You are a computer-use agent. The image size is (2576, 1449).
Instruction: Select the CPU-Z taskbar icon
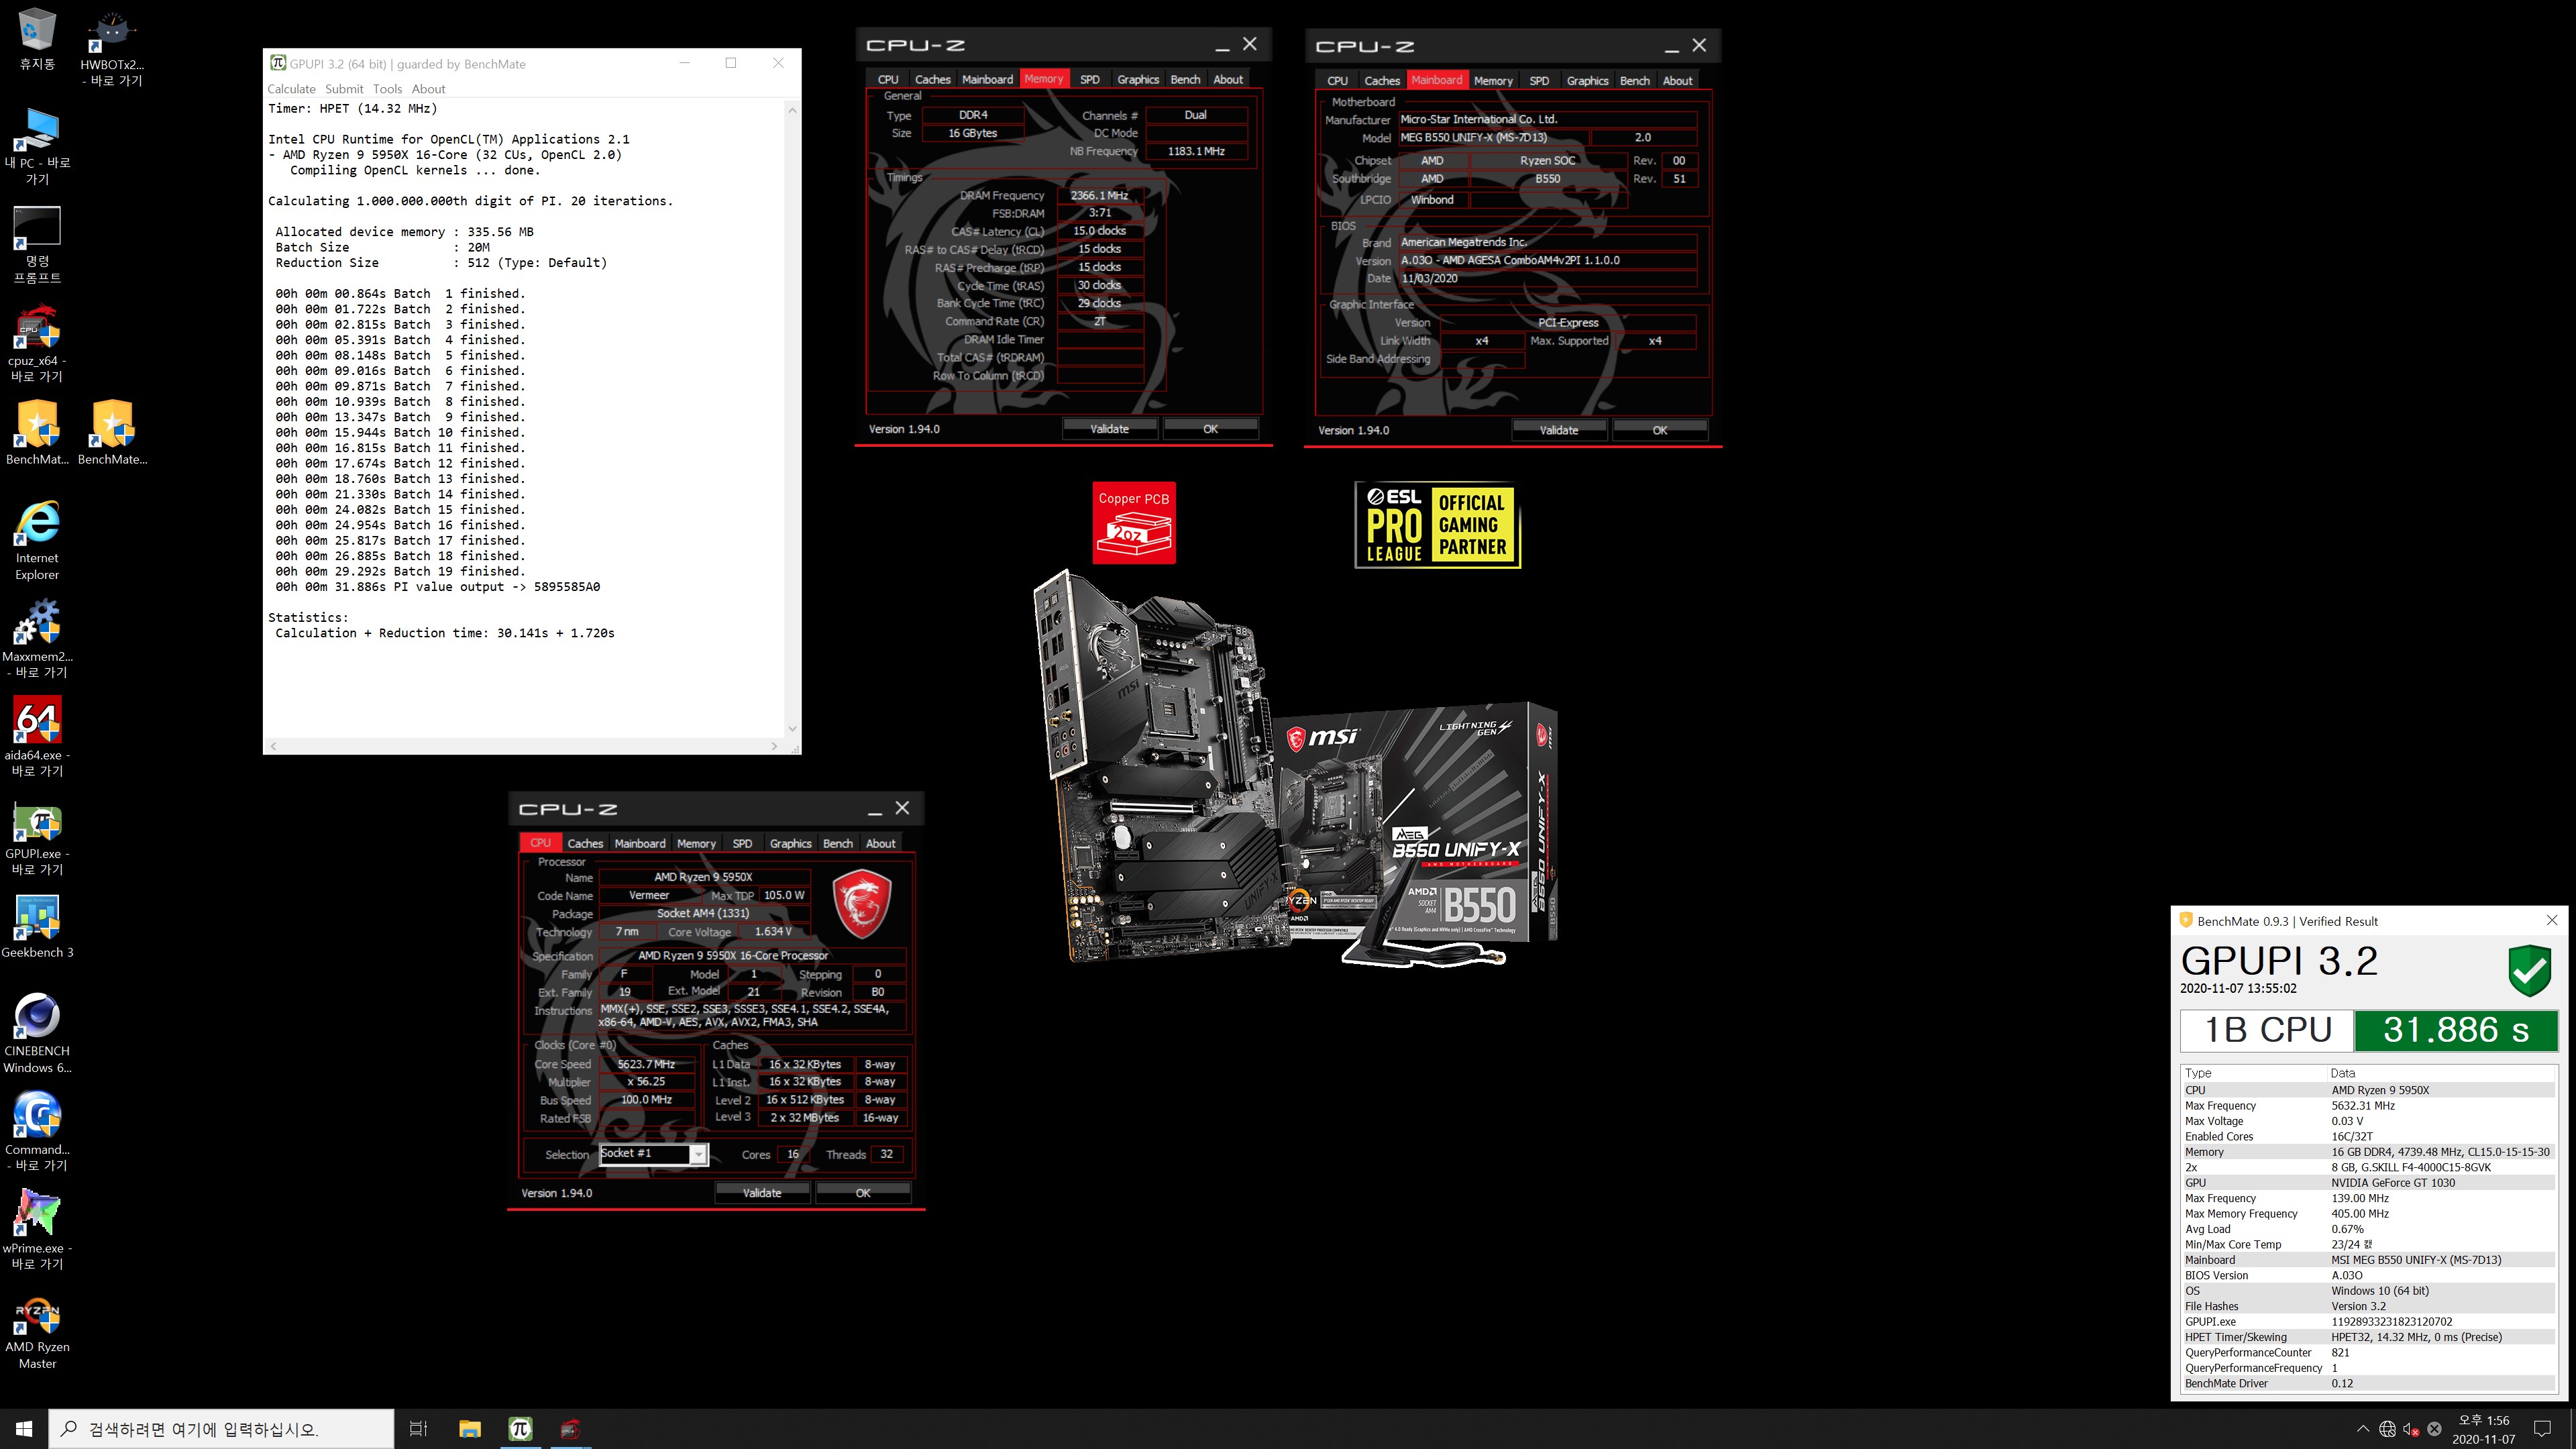pyautogui.click(x=570, y=1429)
